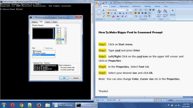Paste using the Paste button
This screenshot has width=193, height=108.
pos(99,13)
